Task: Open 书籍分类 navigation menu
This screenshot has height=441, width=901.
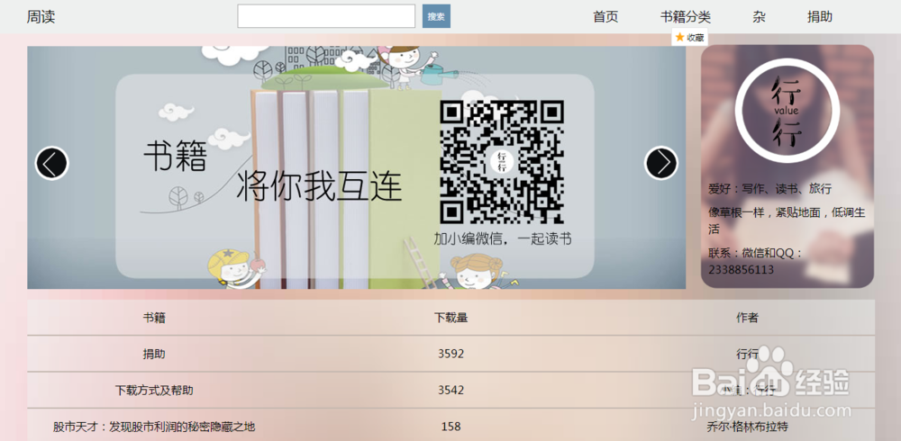Action: (686, 17)
